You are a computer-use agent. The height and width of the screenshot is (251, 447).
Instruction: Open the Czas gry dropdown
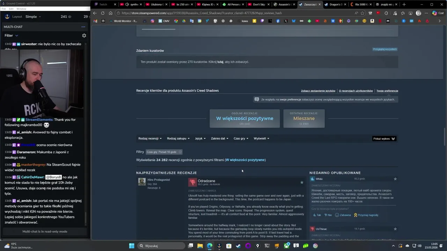tap(241, 138)
